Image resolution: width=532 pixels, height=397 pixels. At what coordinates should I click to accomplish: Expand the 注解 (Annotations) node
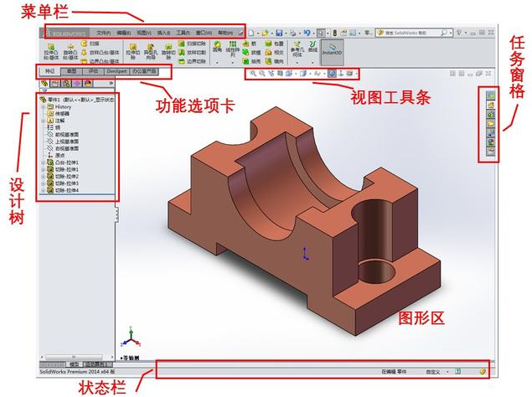43,121
